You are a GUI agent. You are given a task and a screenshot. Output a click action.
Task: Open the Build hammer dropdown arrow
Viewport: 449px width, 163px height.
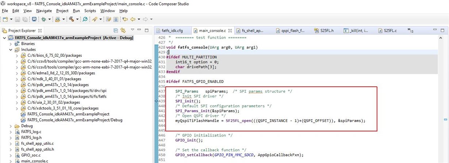coord(77,19)
